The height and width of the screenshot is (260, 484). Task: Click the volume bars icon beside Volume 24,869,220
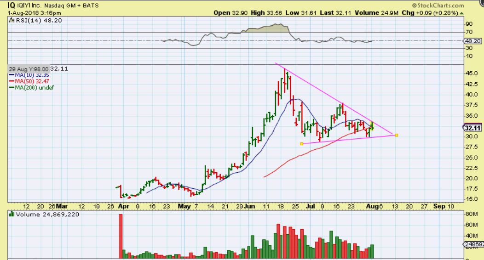pyautogui.click(x=12, y=215)
